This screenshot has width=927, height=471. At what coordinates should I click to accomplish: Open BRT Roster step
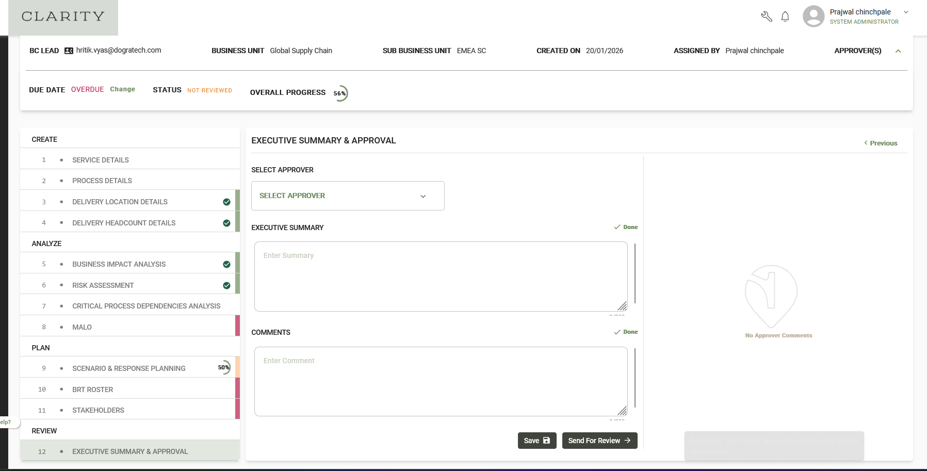[x=129, y=389]
